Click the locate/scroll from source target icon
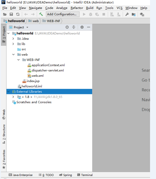Viewport: 156px width, 179px height. (67, 27)
